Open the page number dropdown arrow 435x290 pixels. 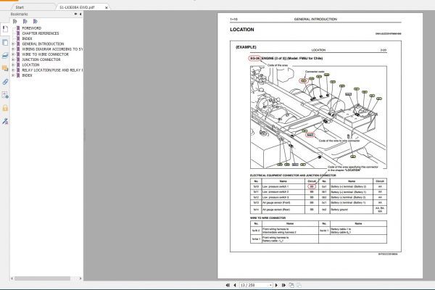point(270,285)
